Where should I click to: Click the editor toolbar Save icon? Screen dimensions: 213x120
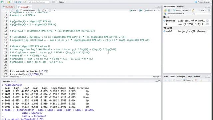[x=17, y=10]
